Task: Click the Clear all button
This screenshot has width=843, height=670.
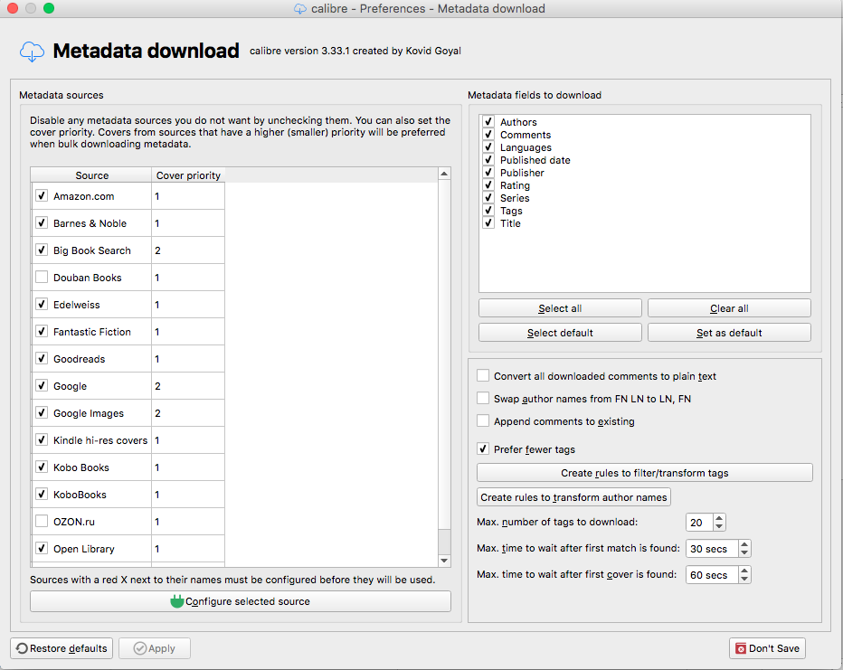Action: tap(729, 308)
